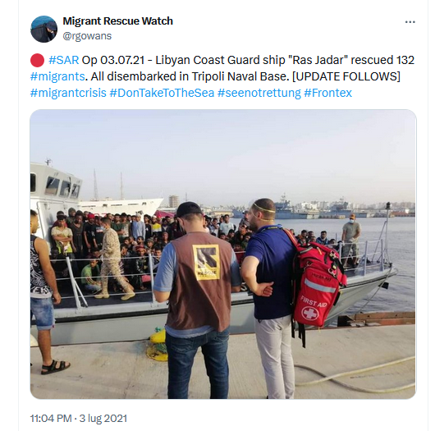Open the tweet's attached photo
The height and width of the screenshot is (431, 435).
(x=223, y=254)
